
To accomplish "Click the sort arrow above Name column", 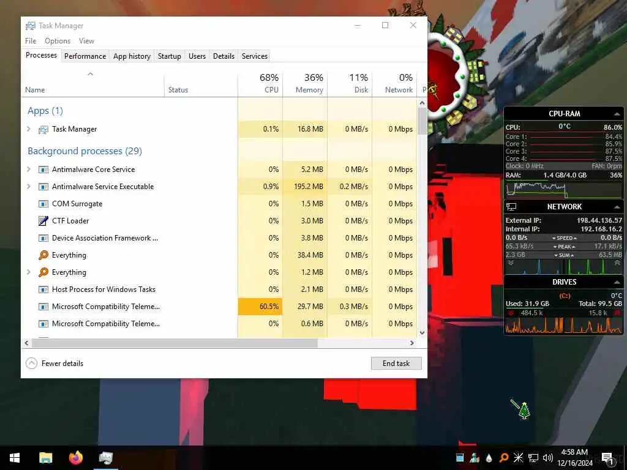I will [91, 74].
